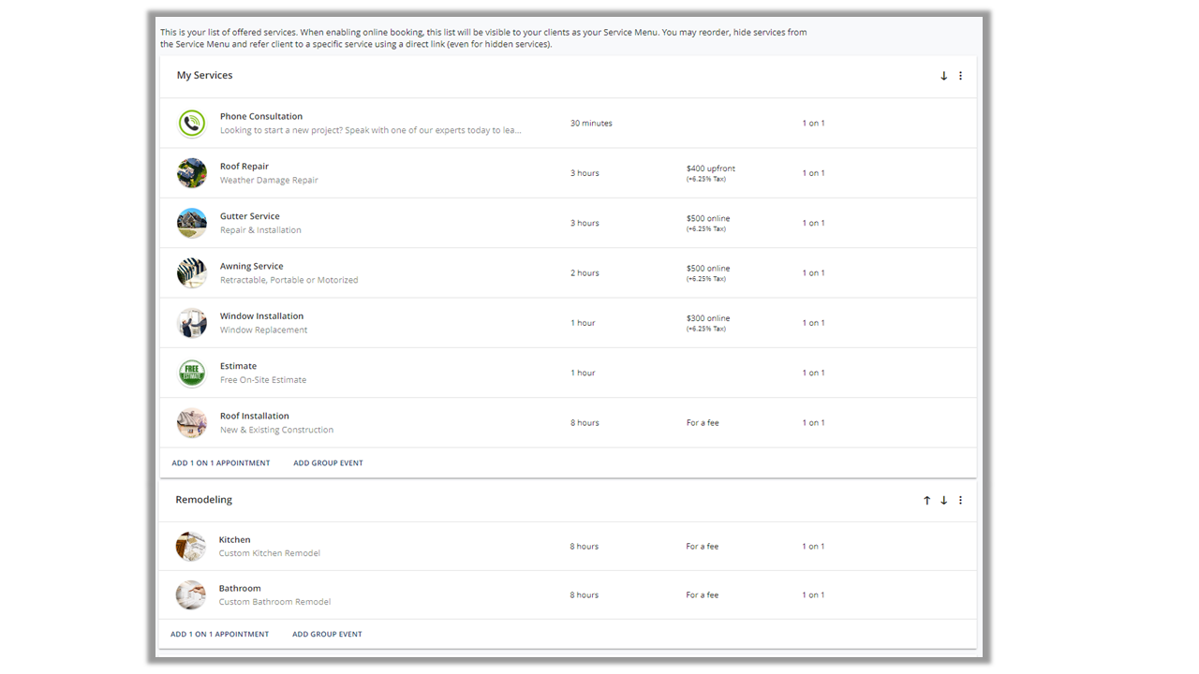The height and width of the screenshot is (674, 1199).
Task: Click the Window Installation service icon
Action: click(x=192, y=323)
